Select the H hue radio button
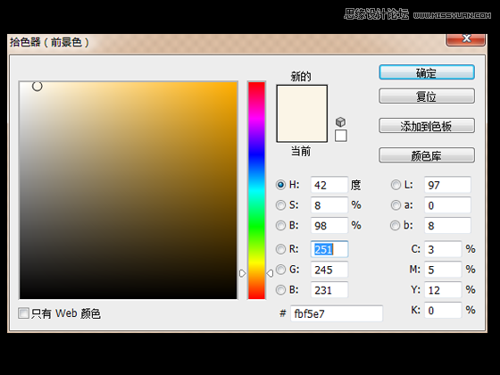Image resolution: width=500 pixels, height=375 pixels. pyautogui.click(x=280, y=185)
